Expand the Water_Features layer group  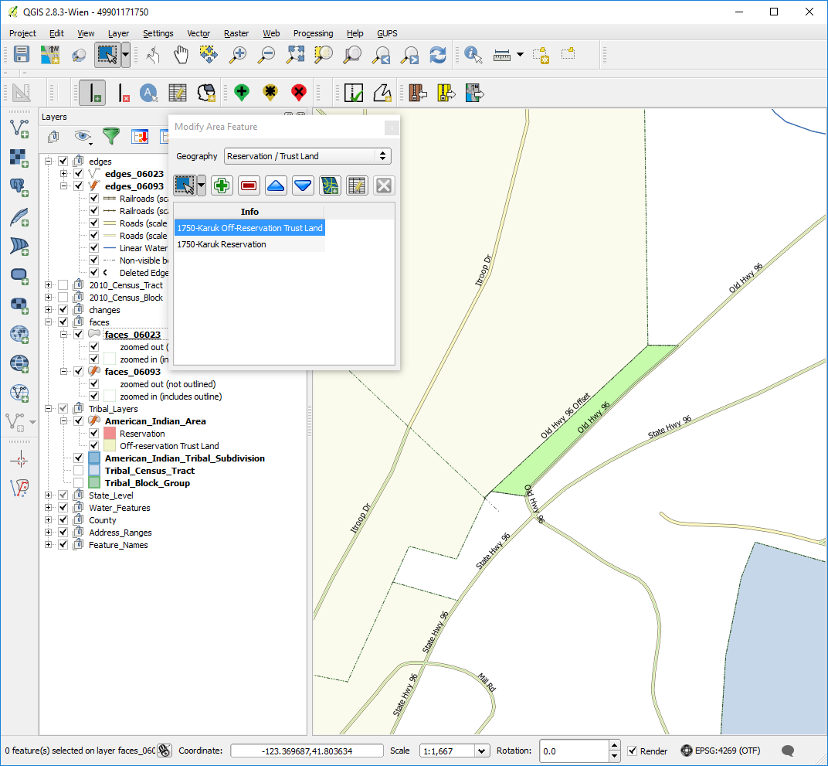(49, 508)
